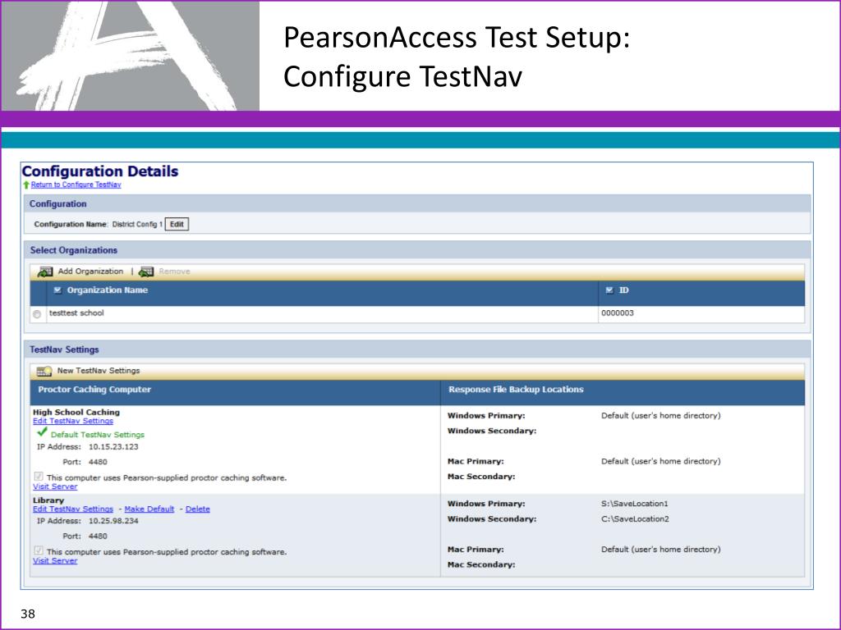
Task: Select the testtest school radio button
Action: (36, 314)
